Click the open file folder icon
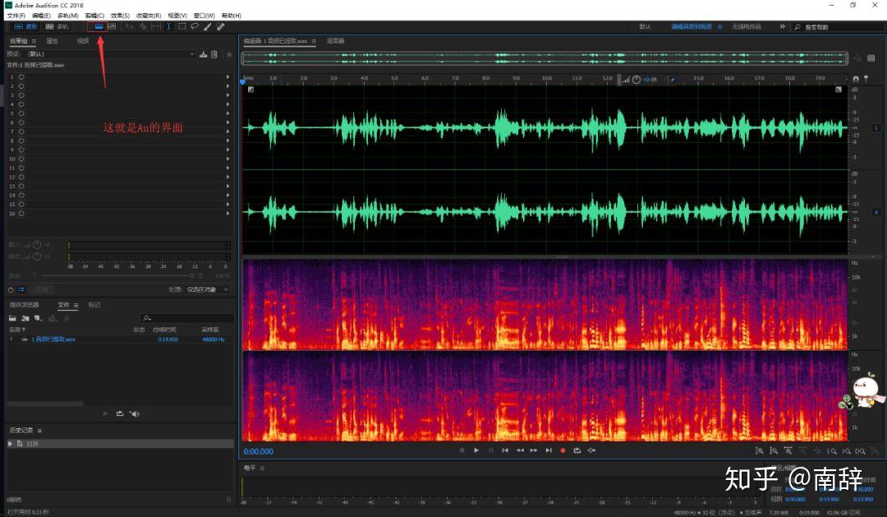This screenshot has width=887, height=517. point(13,318)
